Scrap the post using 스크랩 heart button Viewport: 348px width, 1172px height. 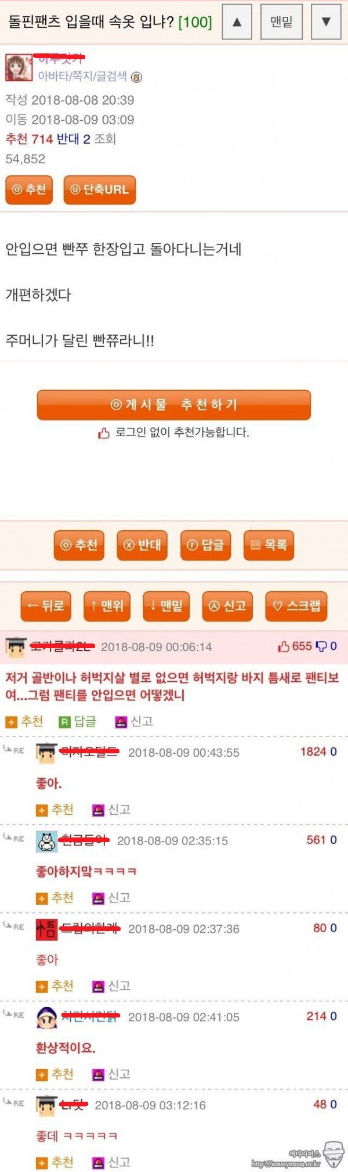click(x=296, y=606)
